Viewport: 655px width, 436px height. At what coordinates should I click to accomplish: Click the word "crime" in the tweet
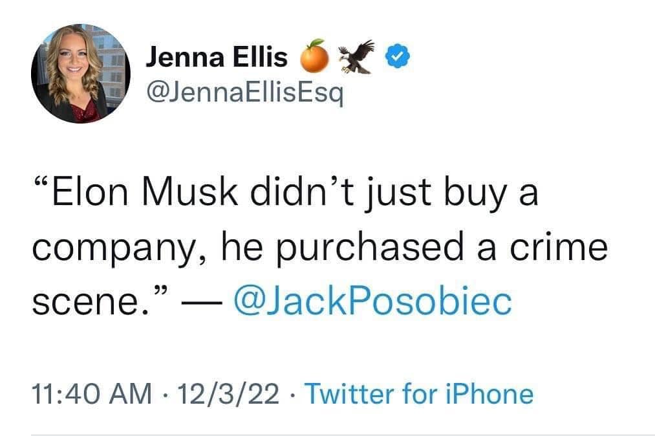click(x=552, y=248)
